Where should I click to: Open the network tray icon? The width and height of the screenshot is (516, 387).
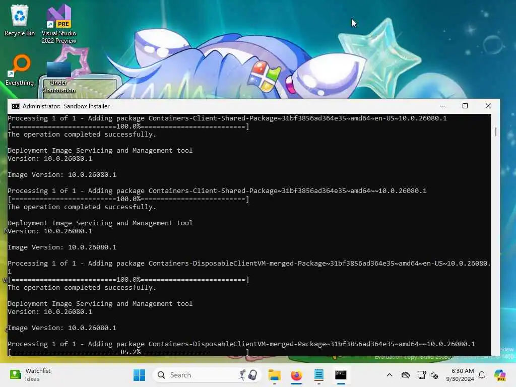pyautogui.click(x=421, y=375)
